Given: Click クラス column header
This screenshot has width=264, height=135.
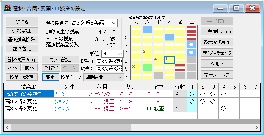Looking at the screenshot, I should tap(132, 87).
